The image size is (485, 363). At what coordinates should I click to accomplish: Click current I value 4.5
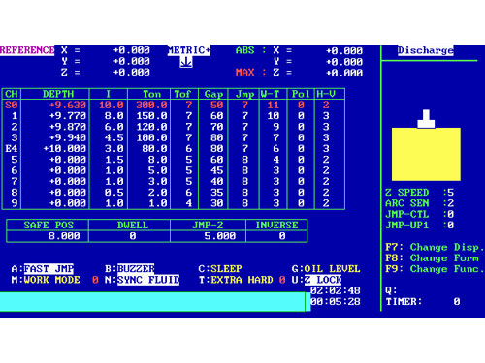click(114, 137)
